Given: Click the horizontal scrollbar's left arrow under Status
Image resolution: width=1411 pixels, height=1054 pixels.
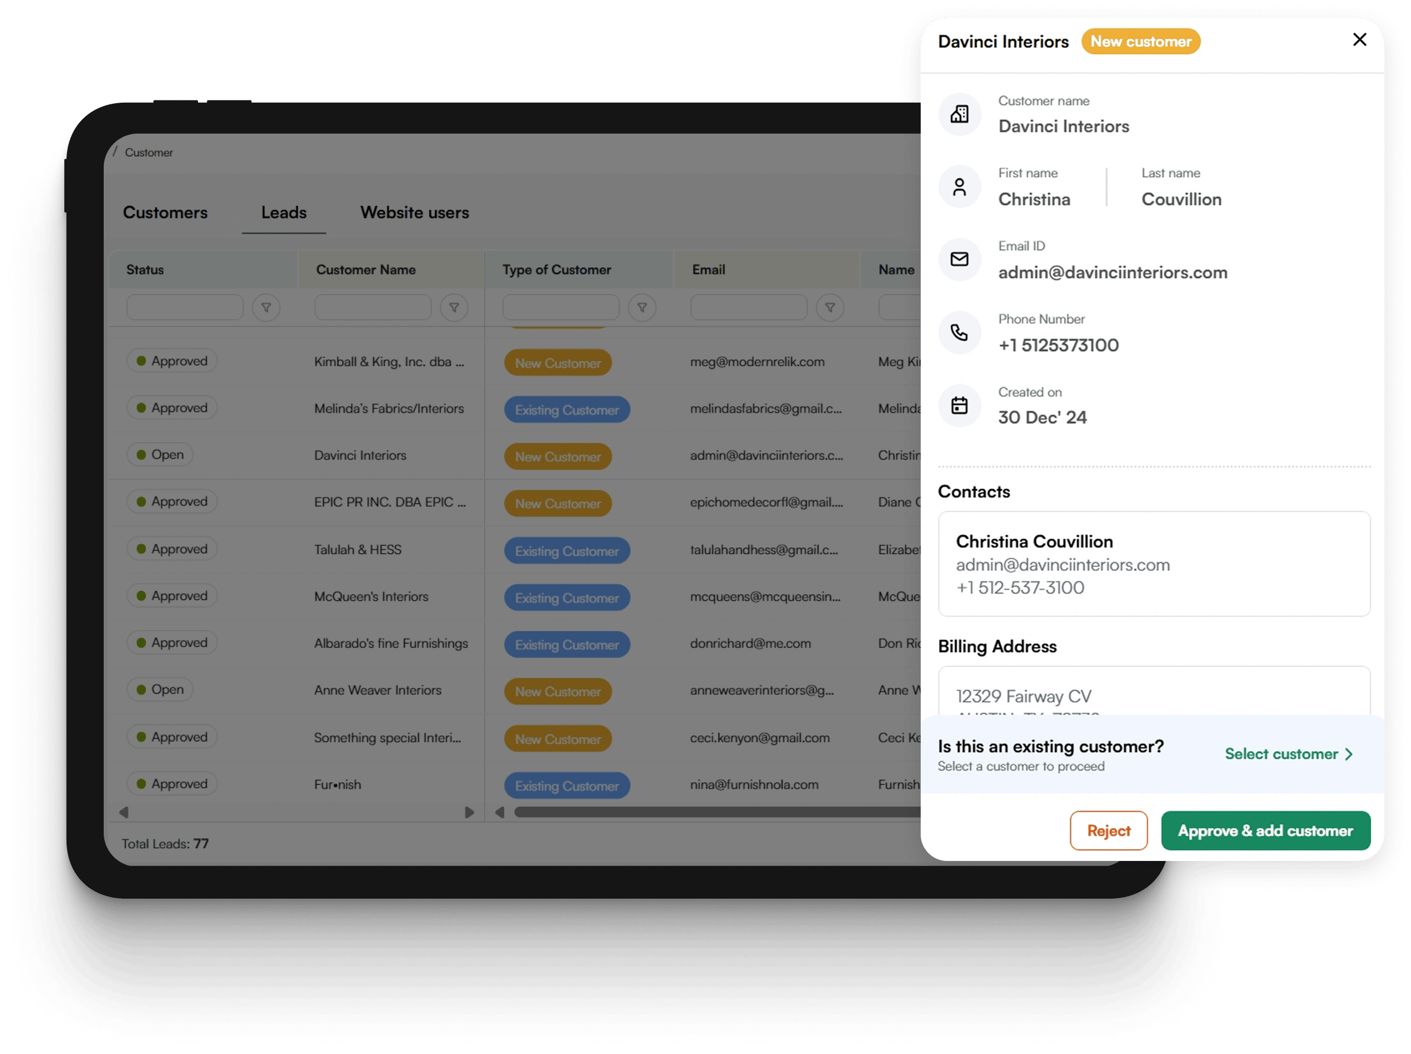Looking at the screenshot, I should [x=124, y=812].
